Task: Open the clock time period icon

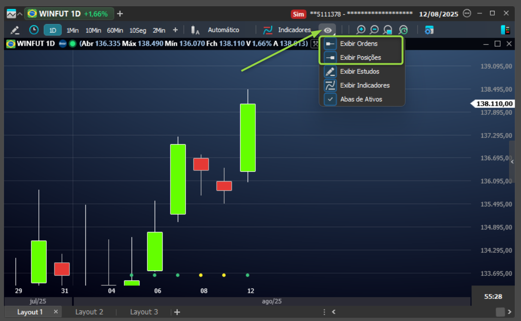Action: (34, 30)
